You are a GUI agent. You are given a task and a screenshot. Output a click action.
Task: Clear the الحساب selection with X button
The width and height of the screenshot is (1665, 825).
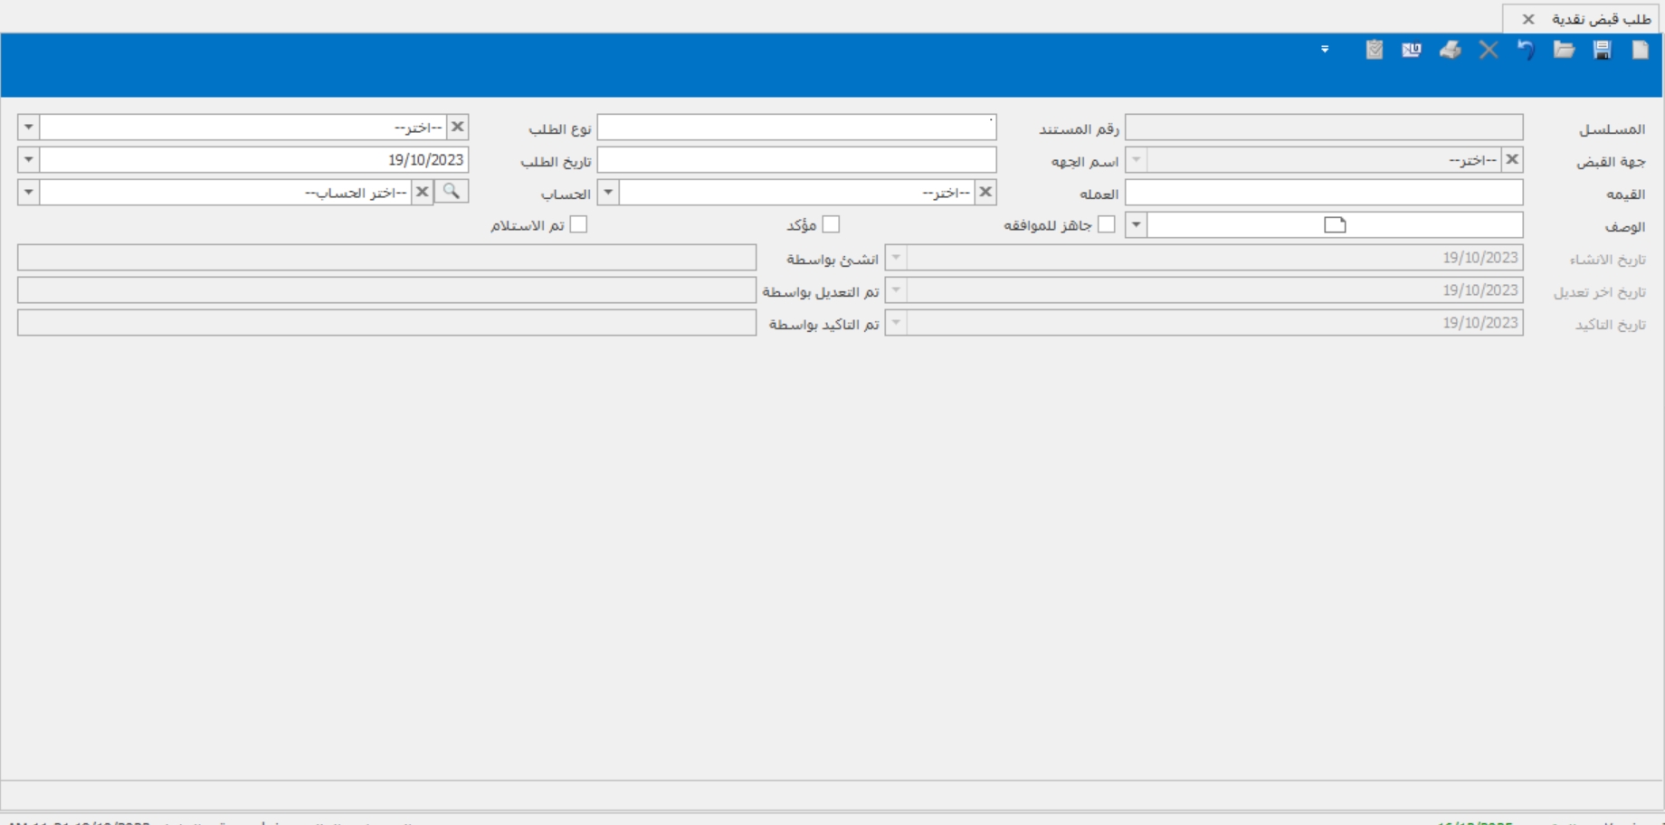pos(422,193)
